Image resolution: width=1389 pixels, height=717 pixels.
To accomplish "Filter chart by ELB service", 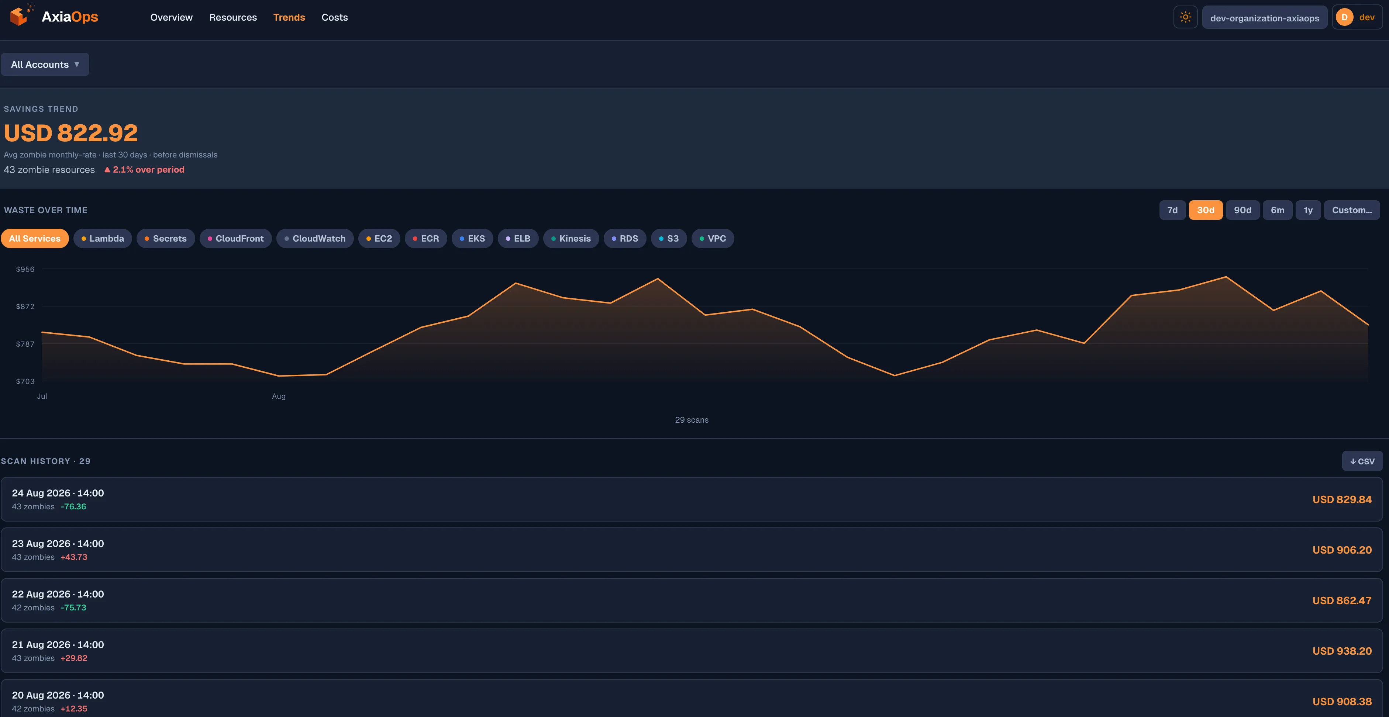I will click(518, 238).
